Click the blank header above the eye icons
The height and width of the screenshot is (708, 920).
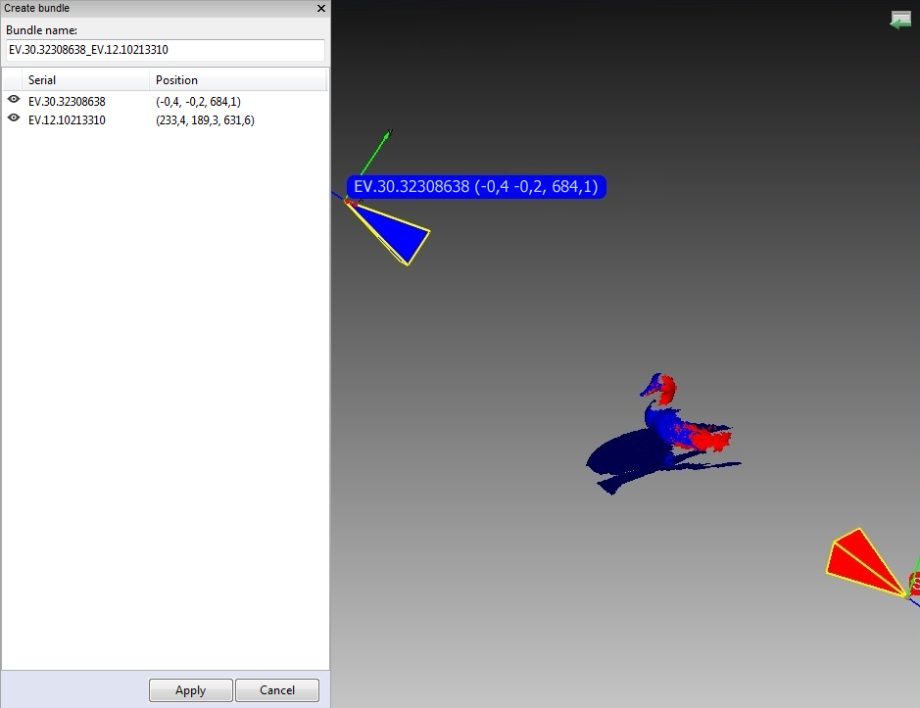(x=13, y=80)
